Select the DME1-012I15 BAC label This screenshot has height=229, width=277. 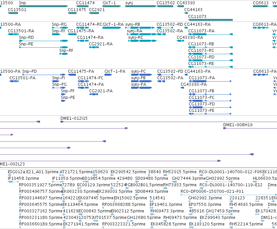click(x=74, y=118)
